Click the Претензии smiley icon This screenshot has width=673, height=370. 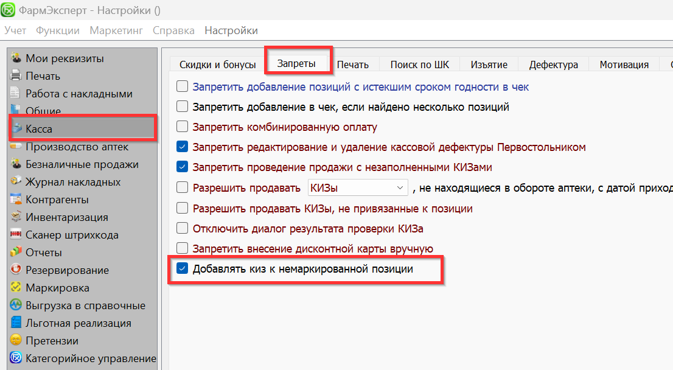click(16, 341)
